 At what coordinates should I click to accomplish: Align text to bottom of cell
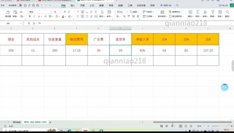[87, 12]
